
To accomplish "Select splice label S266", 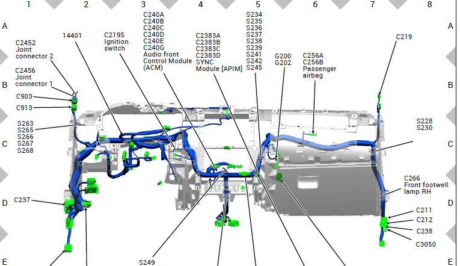I will (x=25, y=137).
